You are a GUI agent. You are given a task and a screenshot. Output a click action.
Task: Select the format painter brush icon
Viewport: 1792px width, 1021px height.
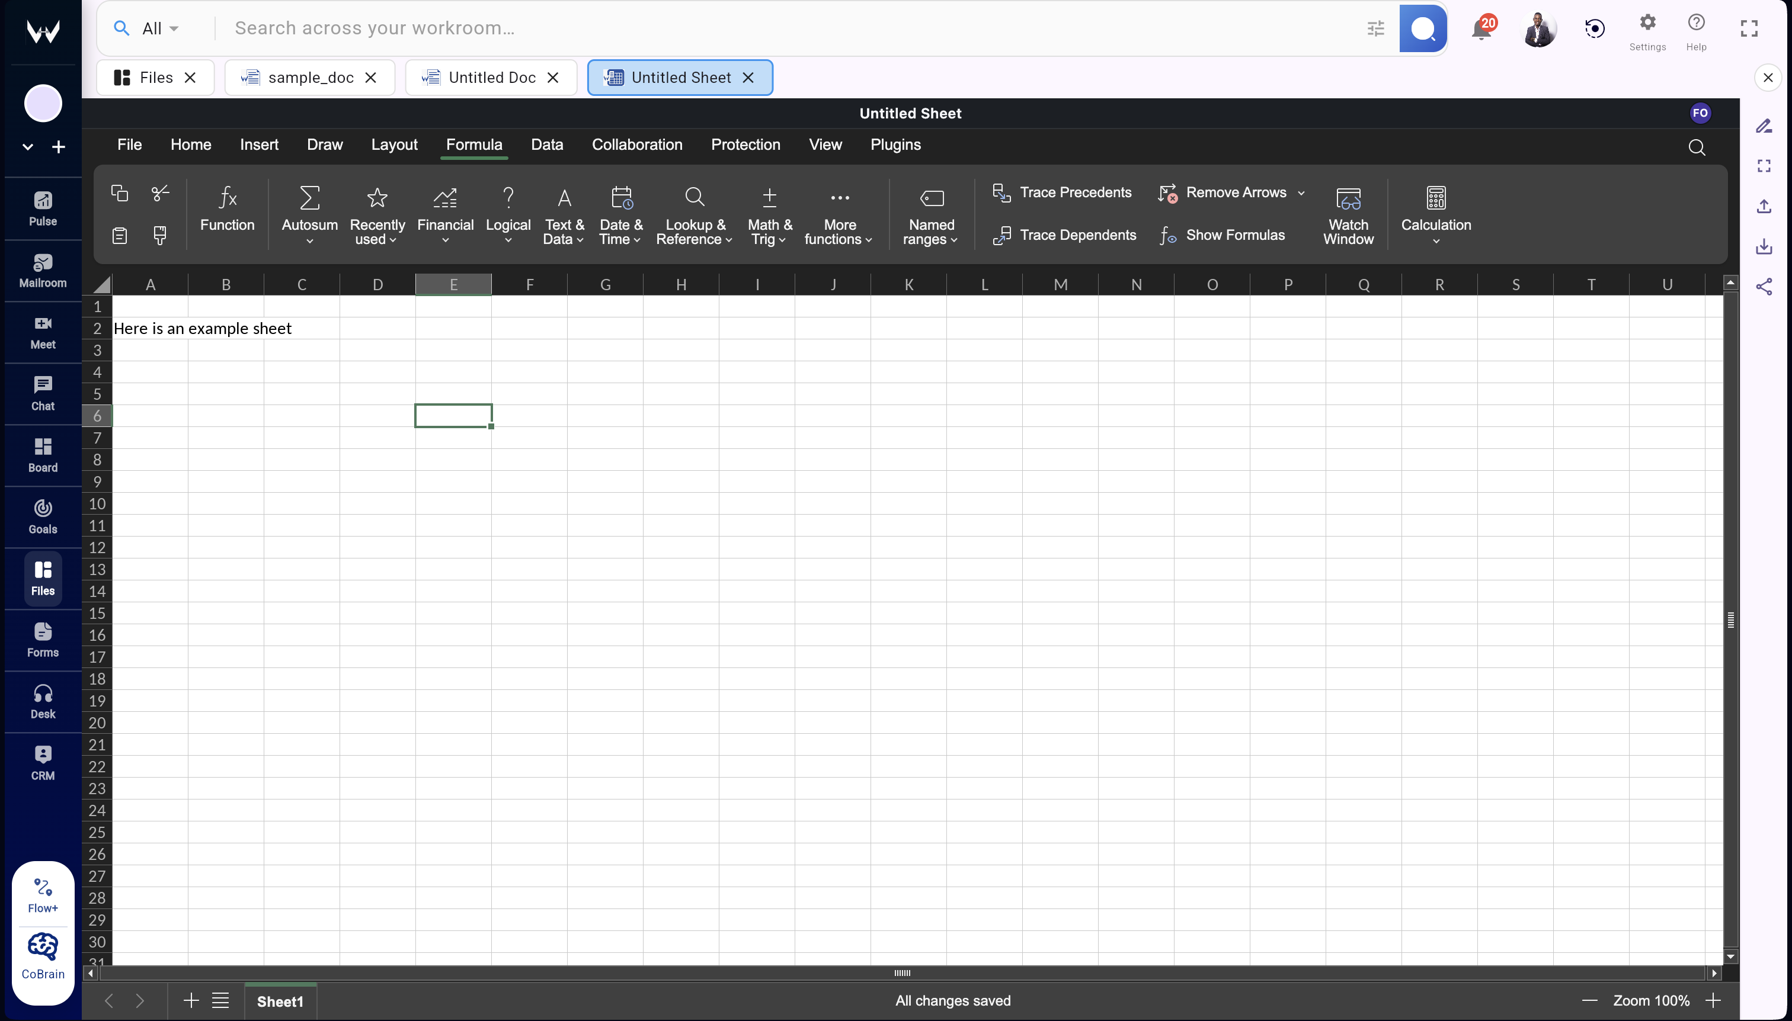tap(160, 236)
